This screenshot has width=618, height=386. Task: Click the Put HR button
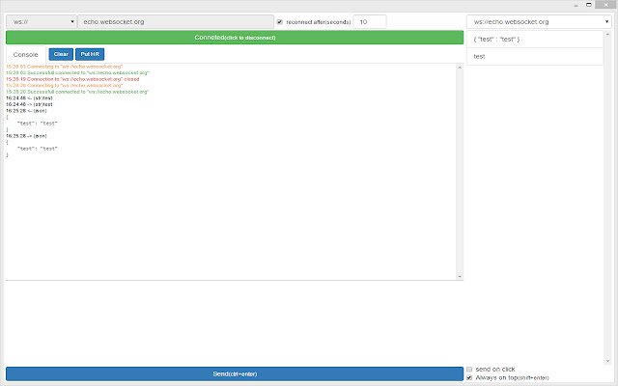(90, 54)
